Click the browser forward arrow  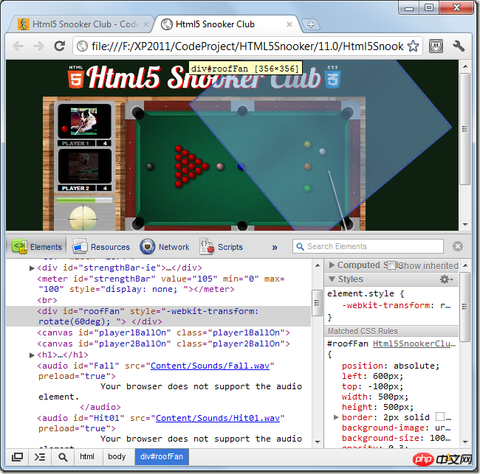pyautogui.click(x=39, y=46)
